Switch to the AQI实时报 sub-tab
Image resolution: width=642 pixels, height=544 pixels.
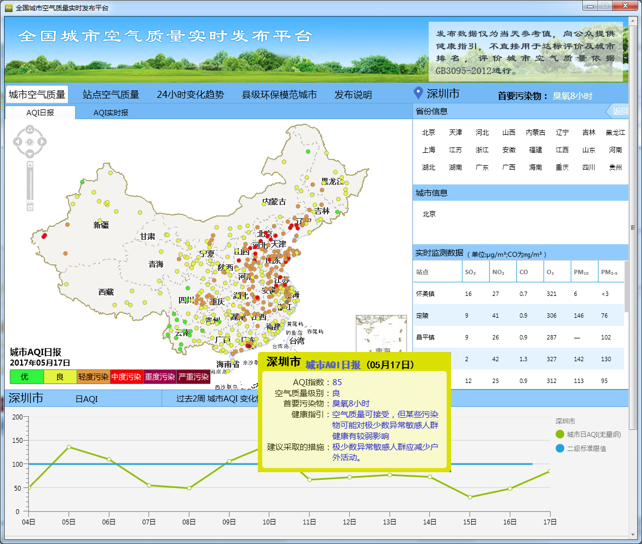111,113
